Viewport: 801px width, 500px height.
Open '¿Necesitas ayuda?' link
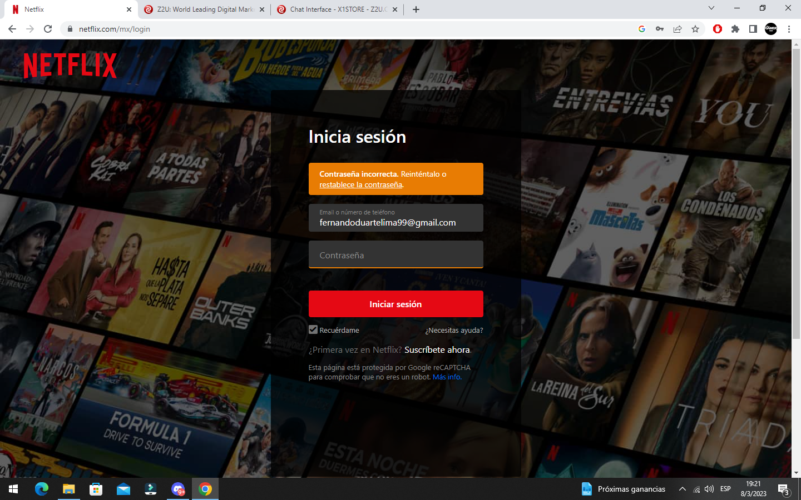(x=454, y=330)
